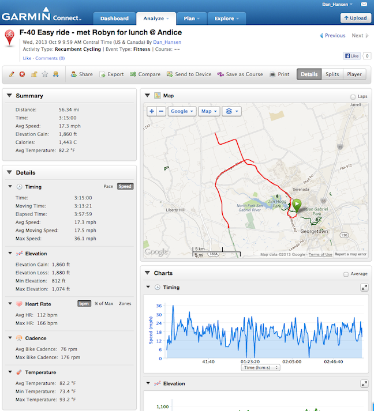This screenshot has height=411, width=374.
Task: Click the Print printer icon
Action: point(272,74)
